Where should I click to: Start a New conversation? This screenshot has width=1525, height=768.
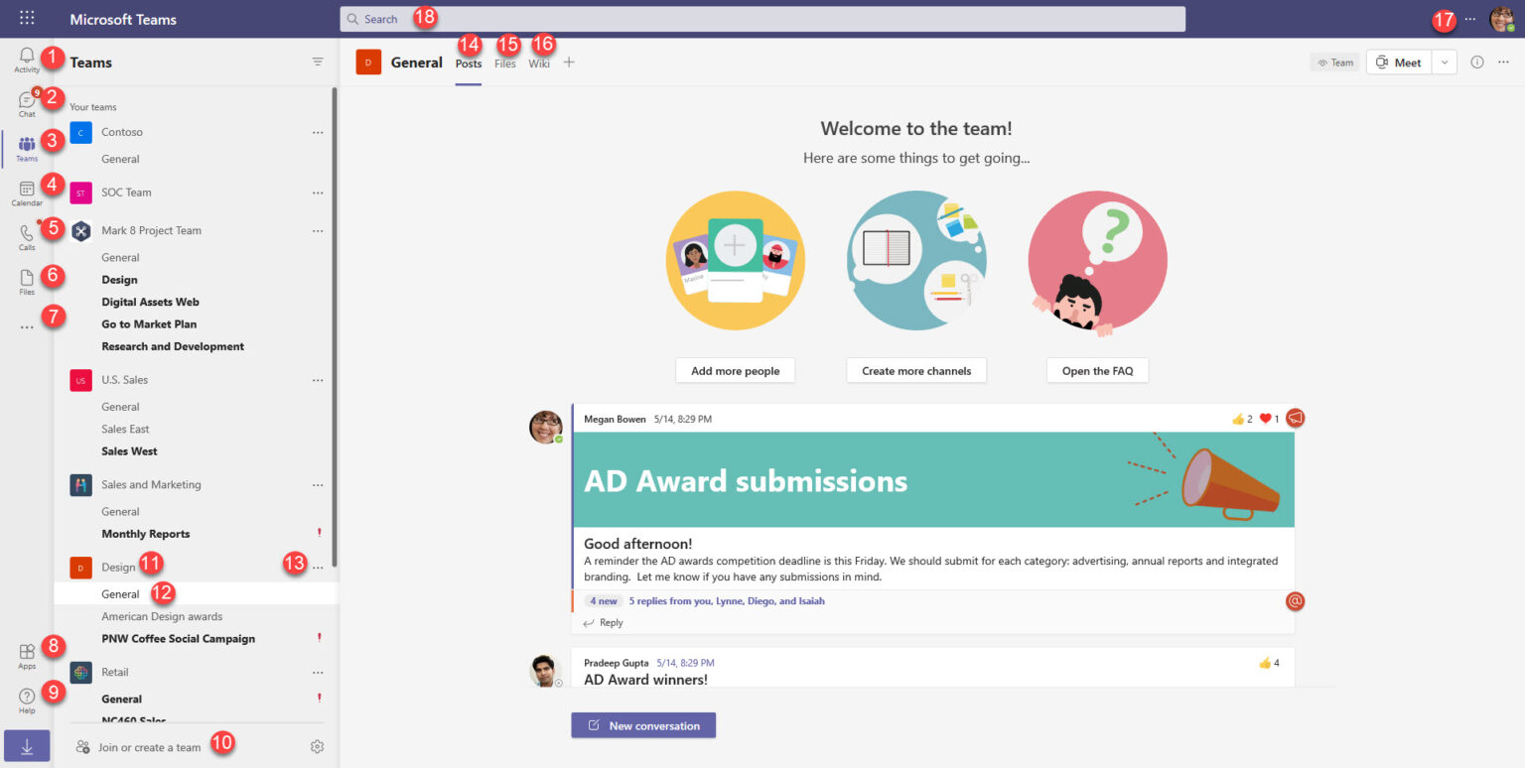pos(642,724)
